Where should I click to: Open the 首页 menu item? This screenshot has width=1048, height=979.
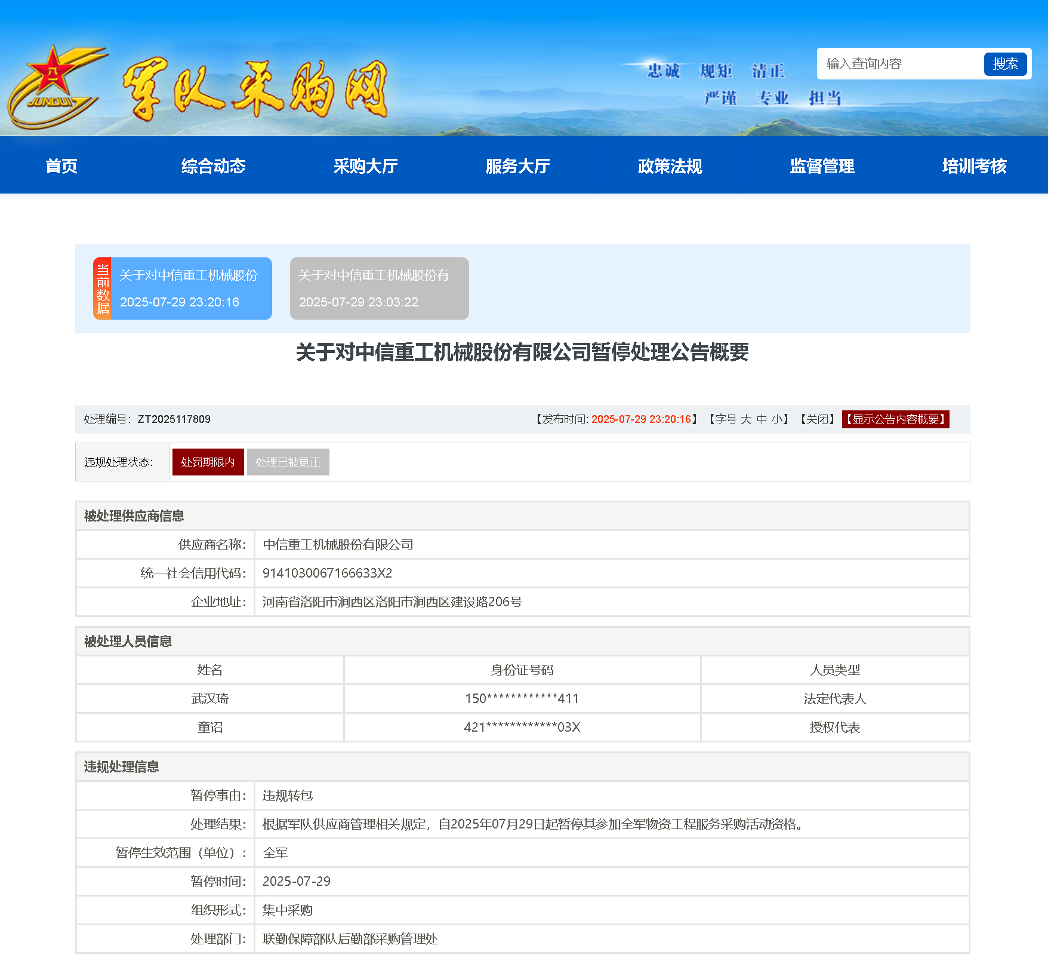(61, 165)
